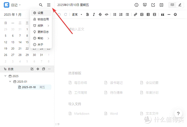Choose the 待办清单 template

pyautogui.click(x=114, y=93)
